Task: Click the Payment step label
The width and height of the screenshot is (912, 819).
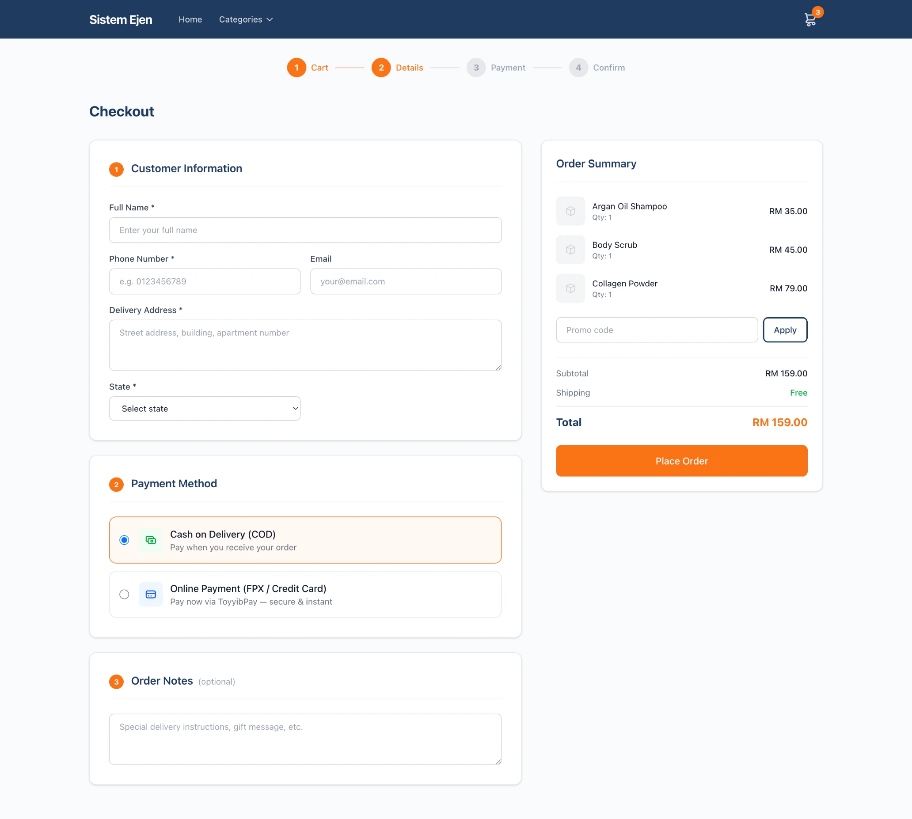Action: (x=508, y=68)
